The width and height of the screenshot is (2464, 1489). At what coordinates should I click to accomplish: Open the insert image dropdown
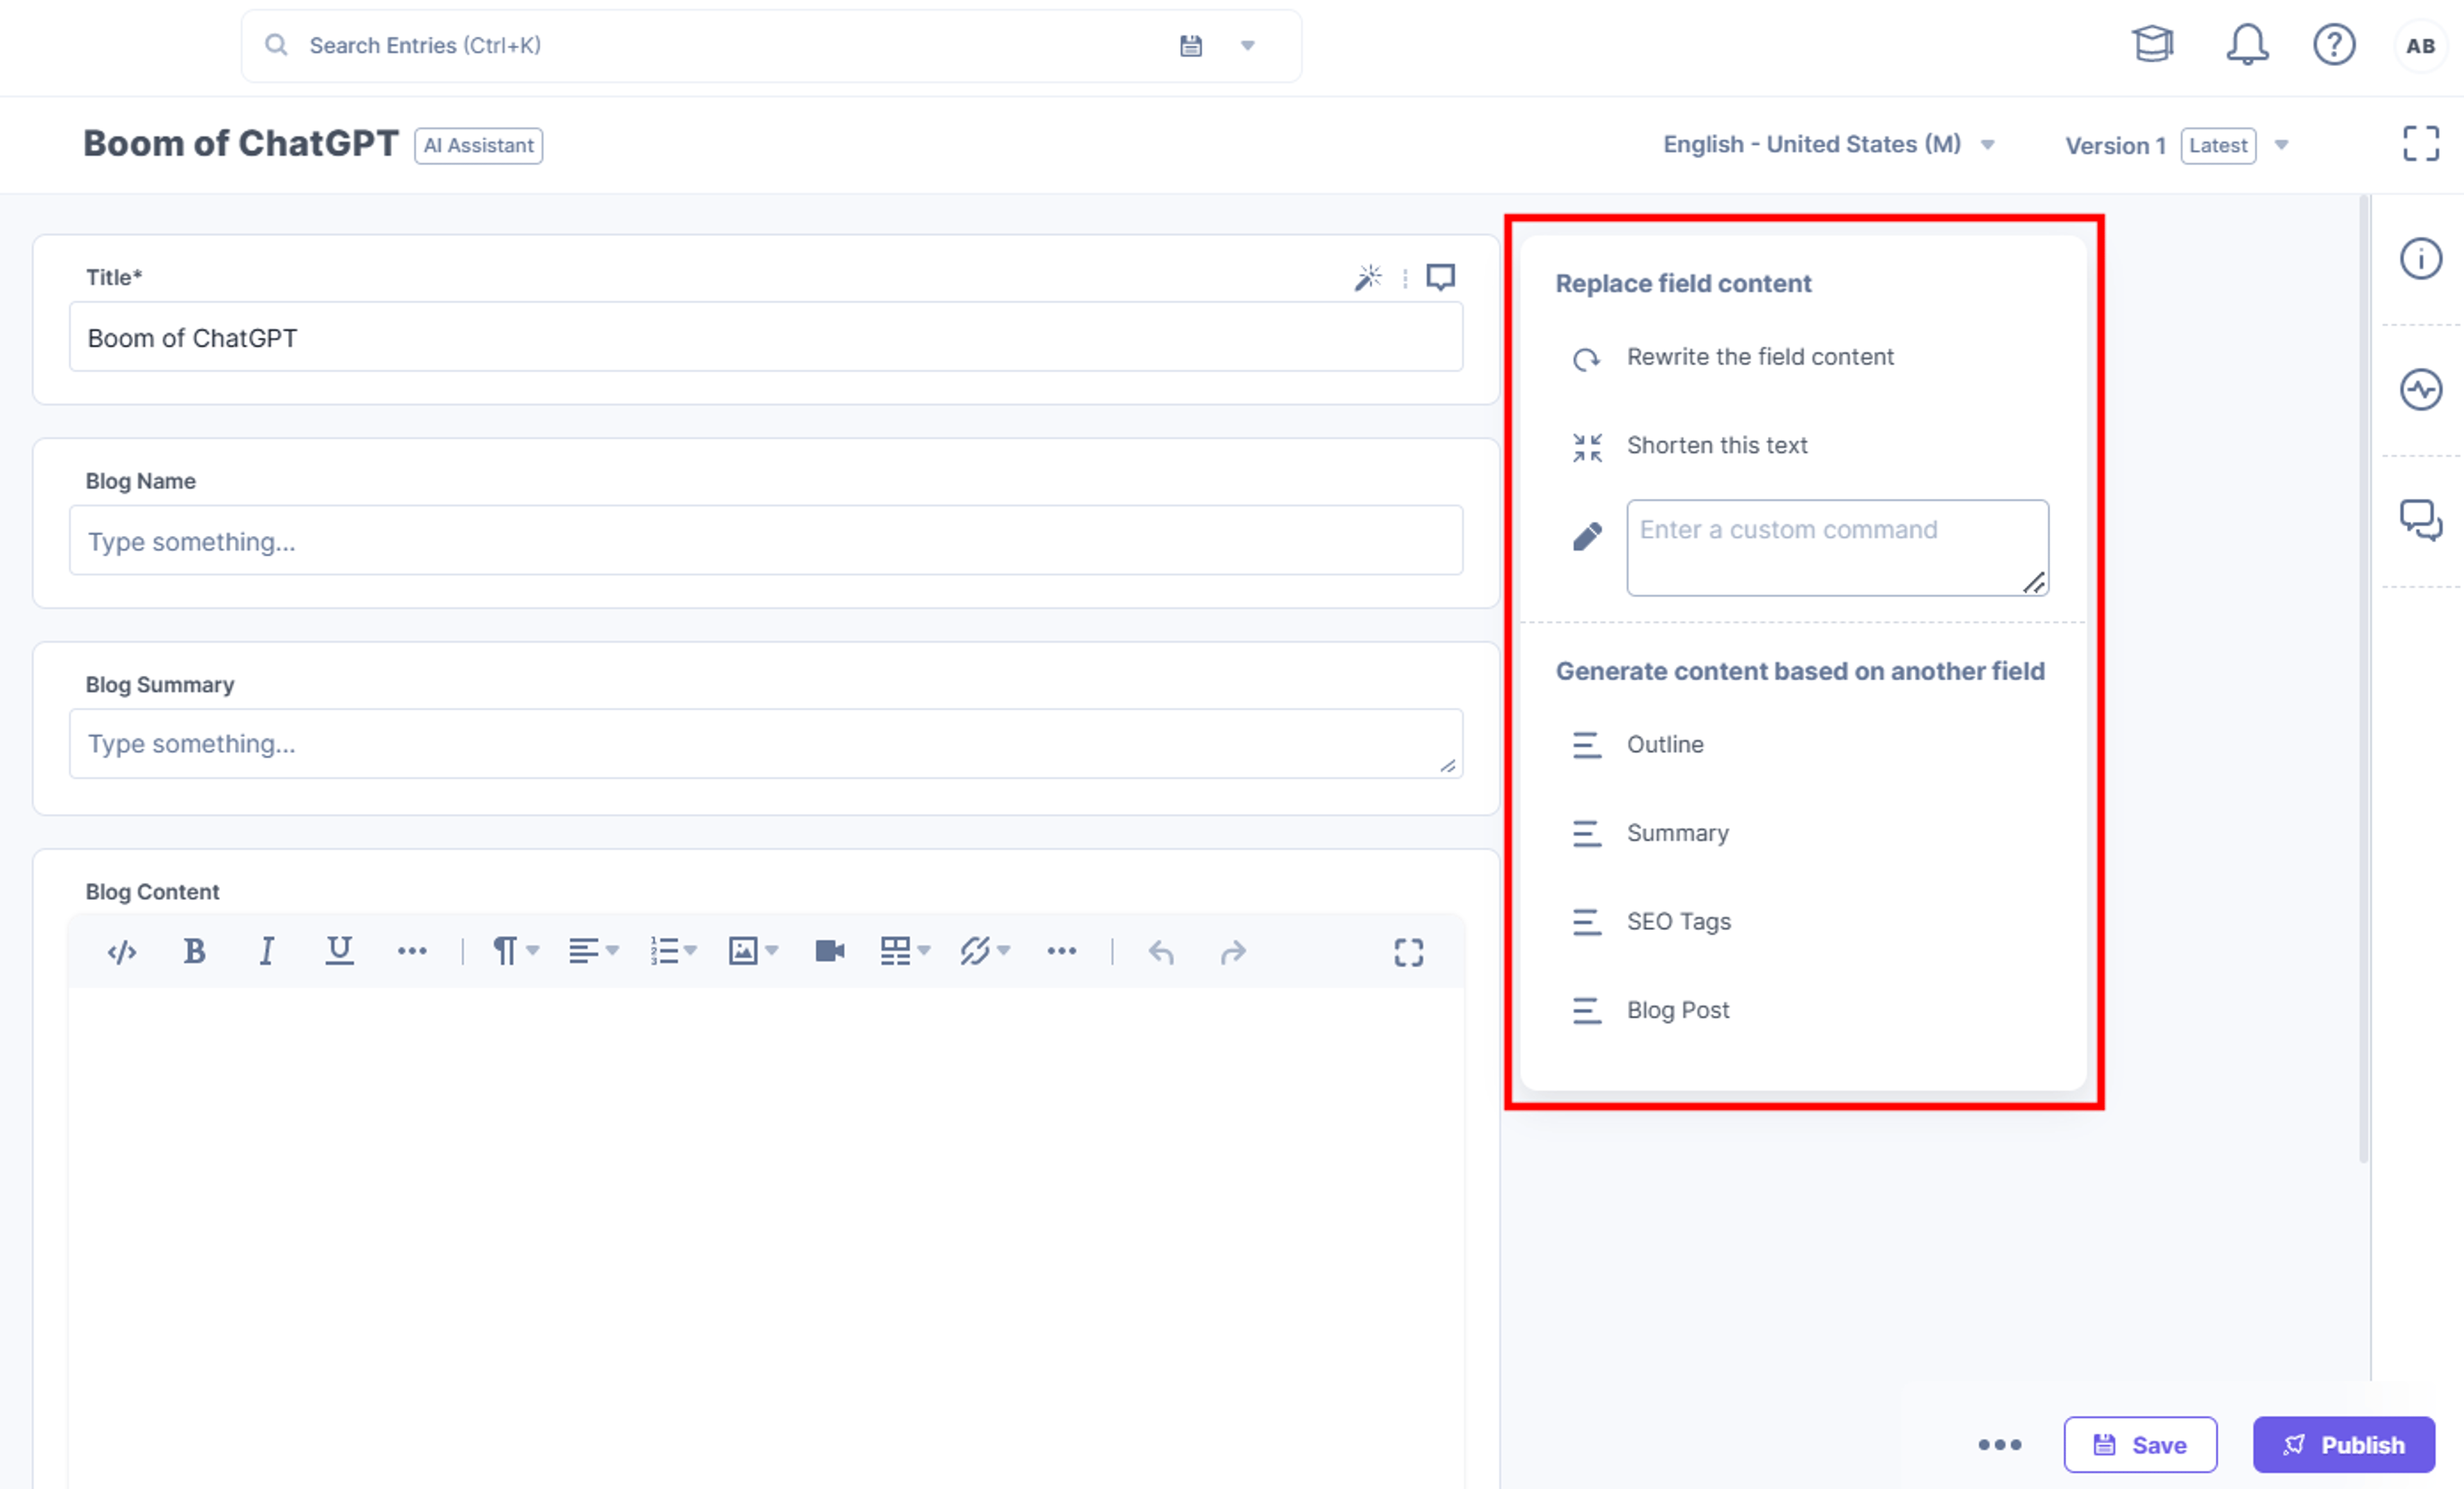pyautogui.click(x=753, y=951)
